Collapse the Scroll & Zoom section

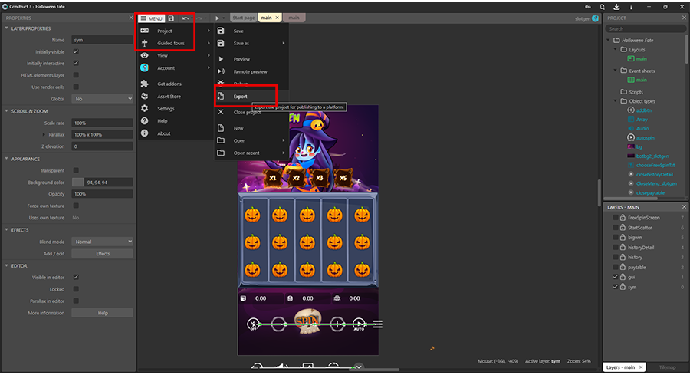[x=7, y=111]
